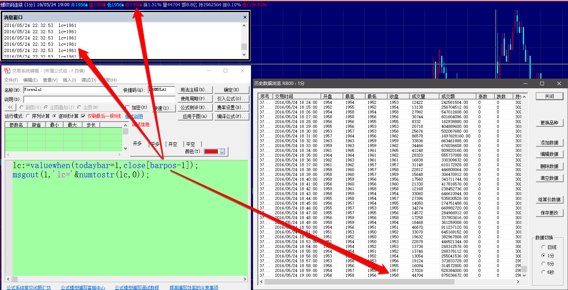The image size is (568, 290).
Task: Select 序列计算 run mode radio
Action: click(28, 116)
